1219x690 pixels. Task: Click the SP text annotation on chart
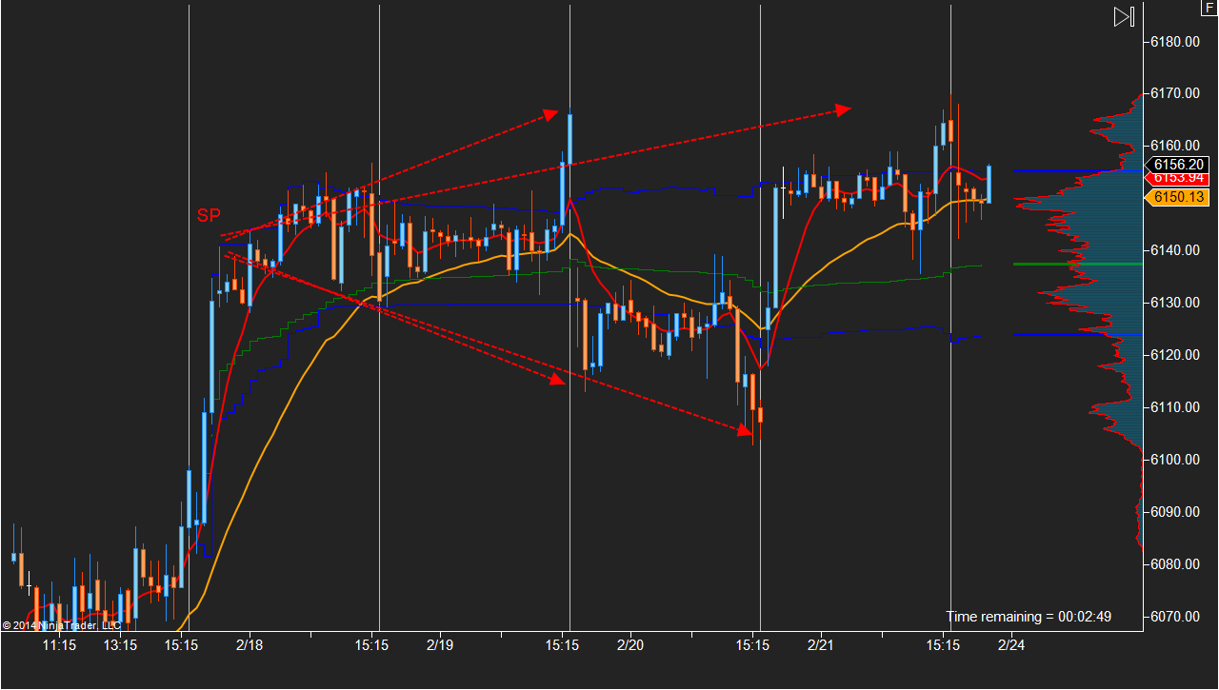[x=209, y=216]
